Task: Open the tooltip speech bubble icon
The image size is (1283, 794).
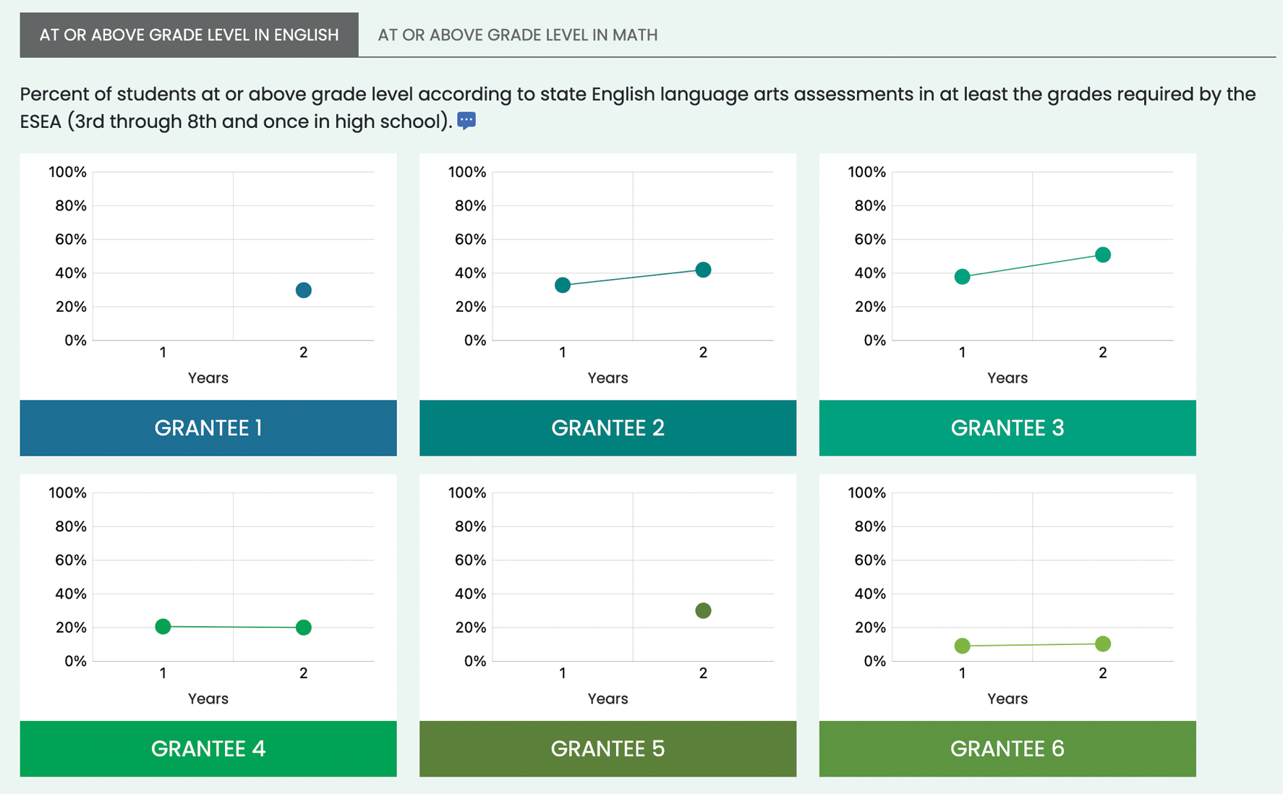Action: [x=466, y=121]
